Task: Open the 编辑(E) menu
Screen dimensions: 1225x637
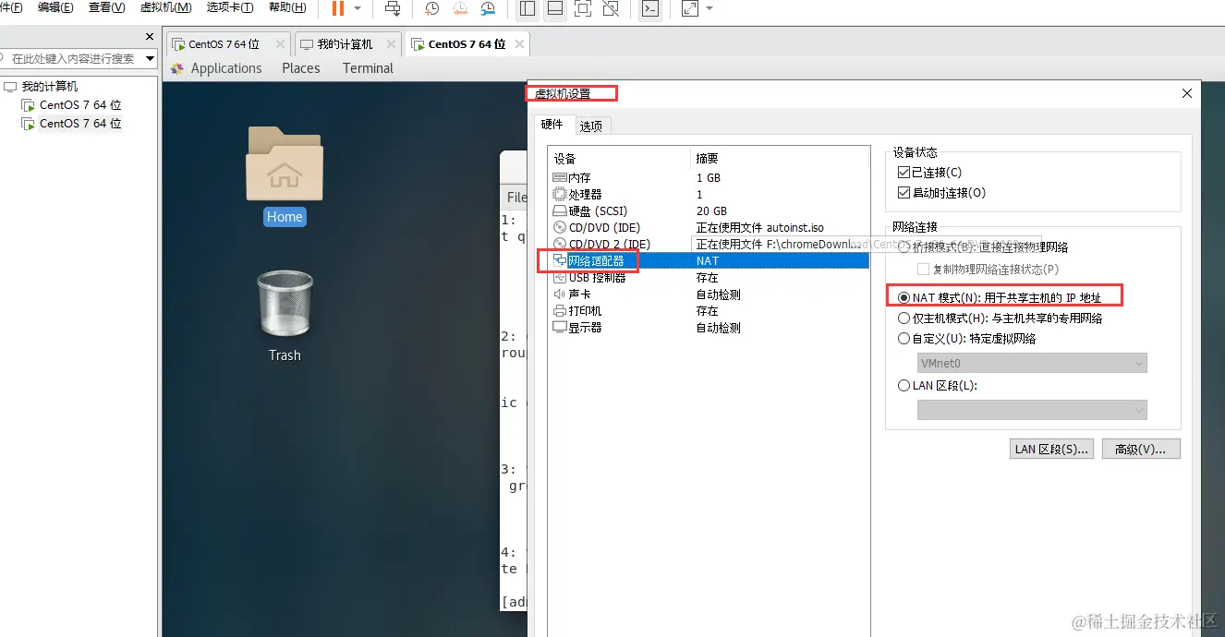Action: coord(55,7)
